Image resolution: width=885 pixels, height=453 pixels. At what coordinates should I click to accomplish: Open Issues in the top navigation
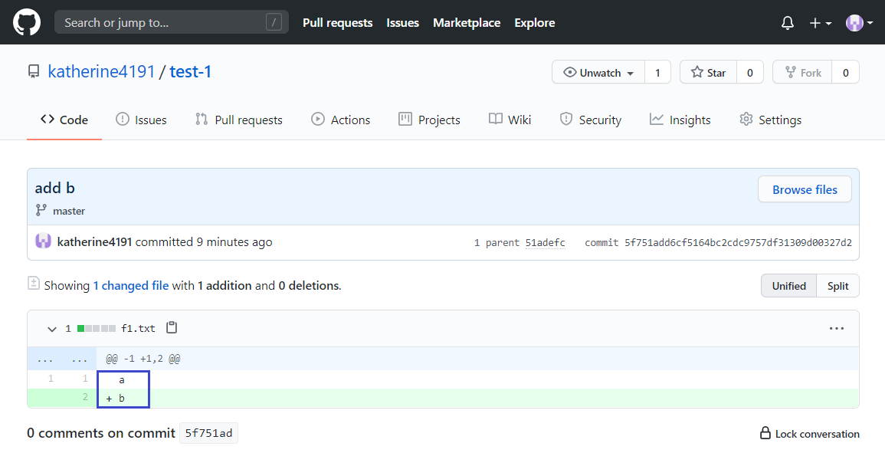click(402, 23)
